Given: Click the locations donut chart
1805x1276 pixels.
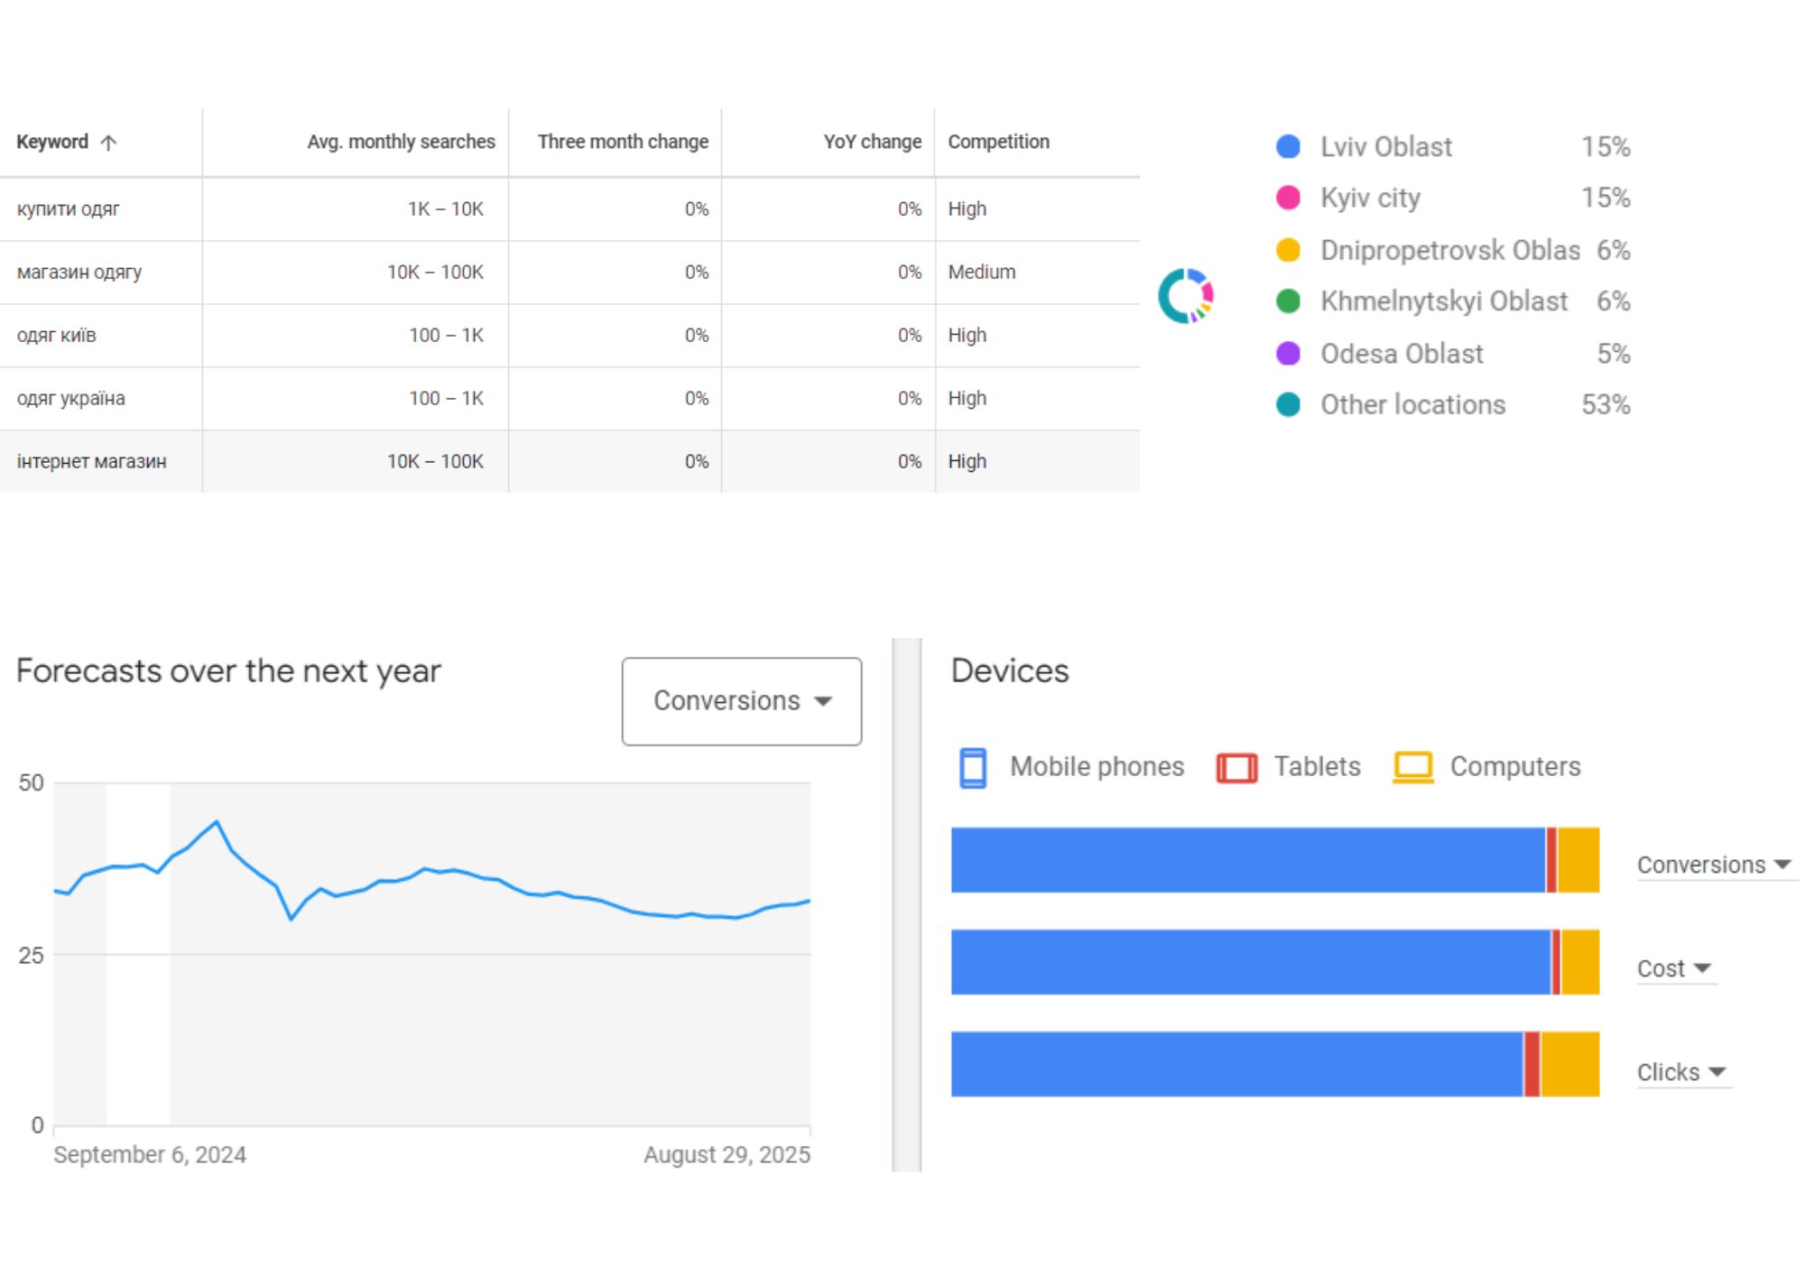Looking at the screenshot, I should tap(1186, 296).
